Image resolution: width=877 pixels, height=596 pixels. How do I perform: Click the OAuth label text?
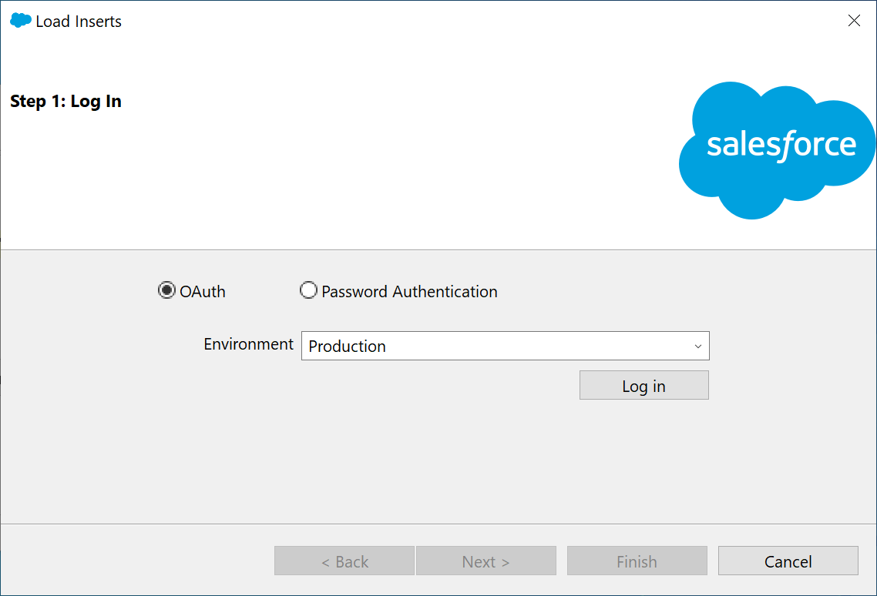(203, 292)
